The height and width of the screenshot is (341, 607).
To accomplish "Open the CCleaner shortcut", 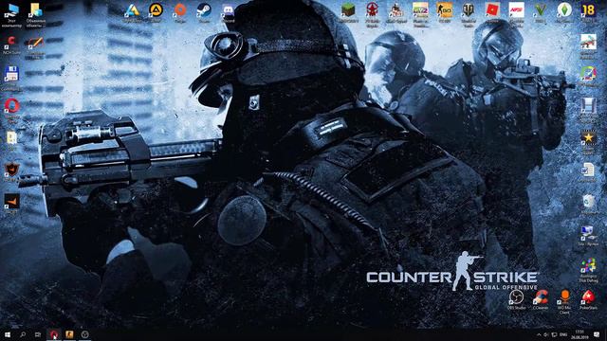I will [x=541, y=299].
